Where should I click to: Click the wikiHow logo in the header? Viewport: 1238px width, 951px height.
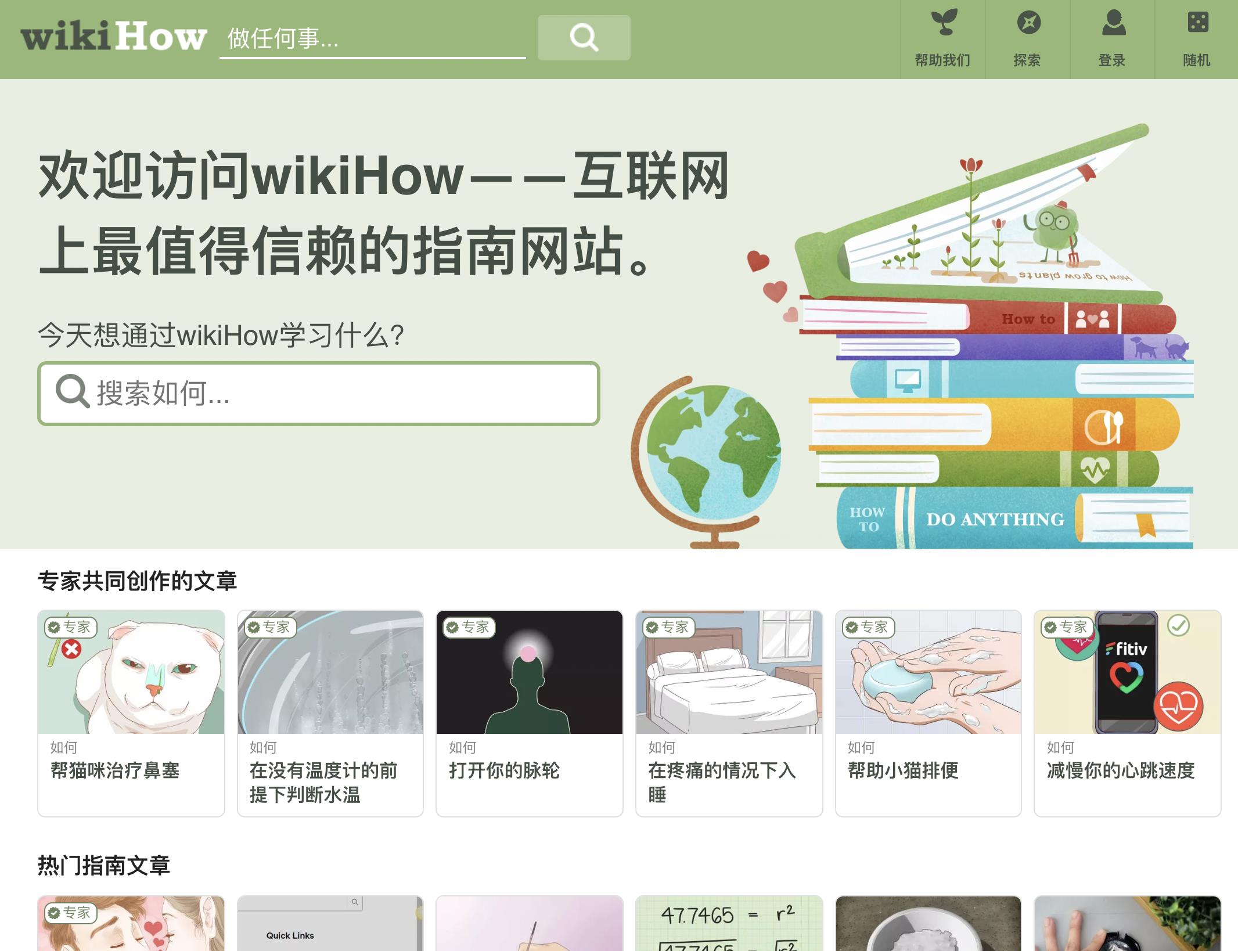click(x=114, y=37)
